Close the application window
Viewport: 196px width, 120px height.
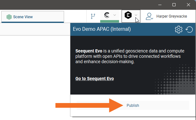coord(188,5)
